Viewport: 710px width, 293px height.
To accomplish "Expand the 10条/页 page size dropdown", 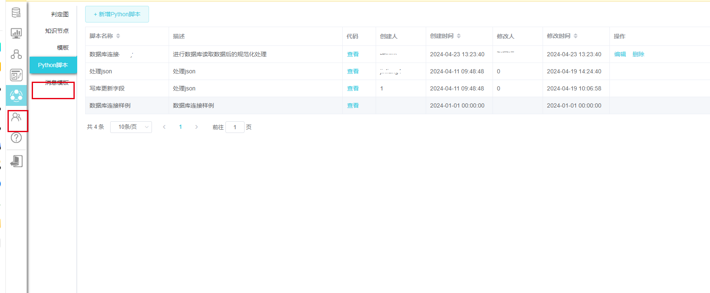I will pyautogui.click(x=131, y=127).
